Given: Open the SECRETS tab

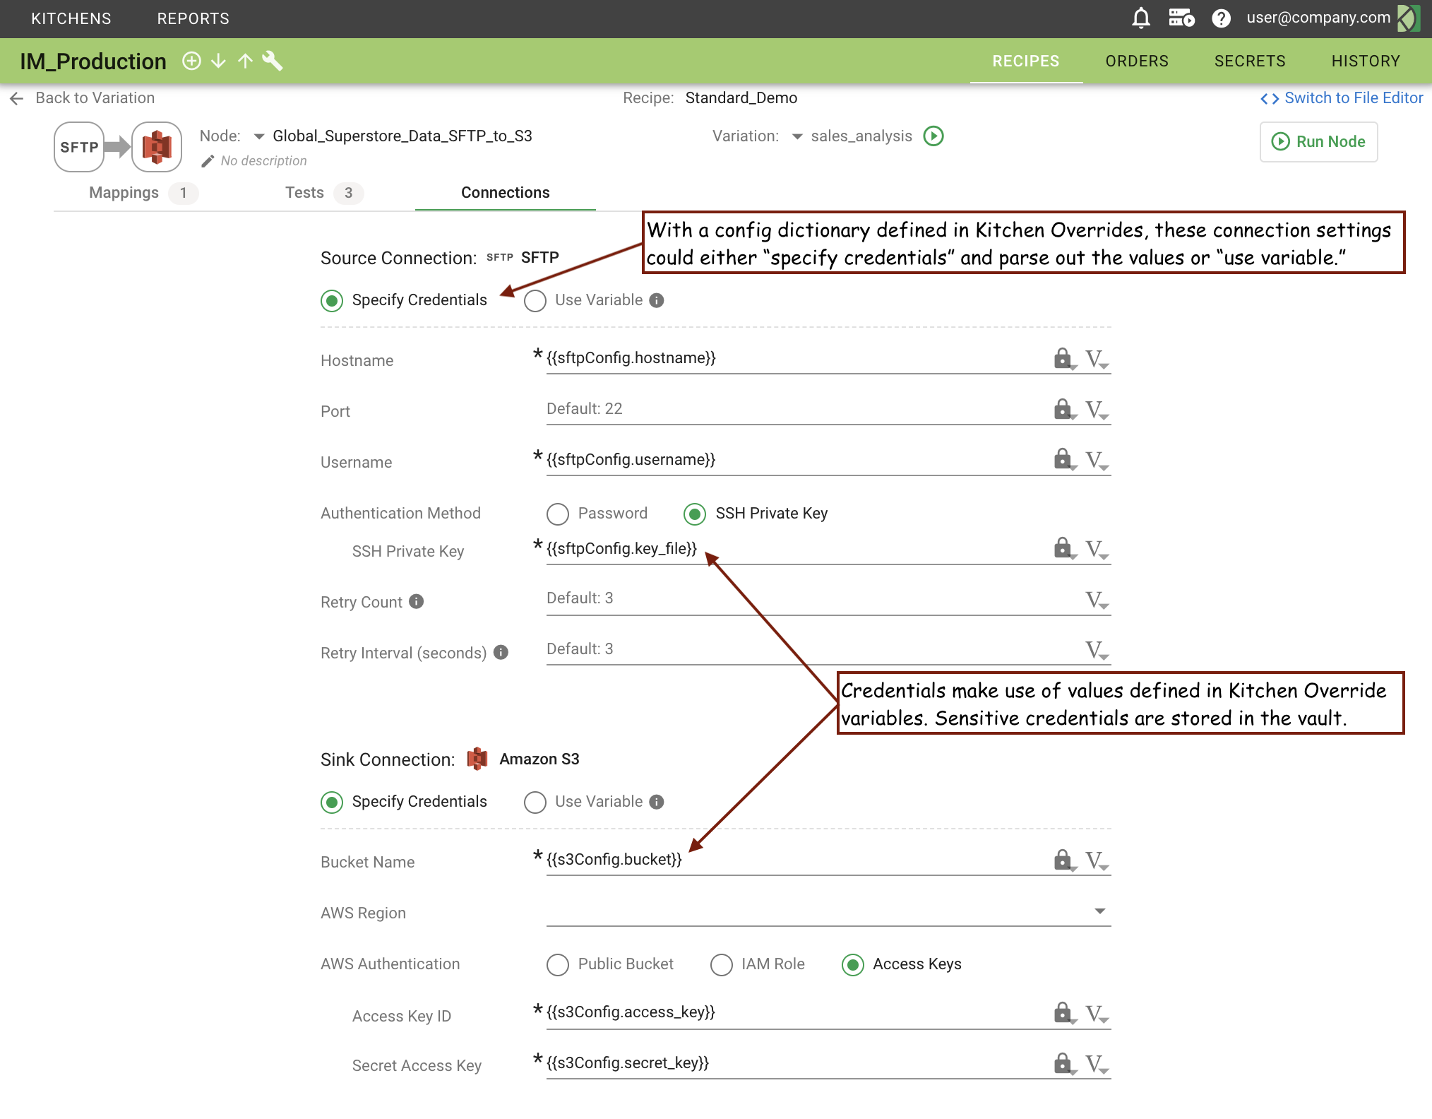Looking at the screenshot, I should [x=1249, y=61].
